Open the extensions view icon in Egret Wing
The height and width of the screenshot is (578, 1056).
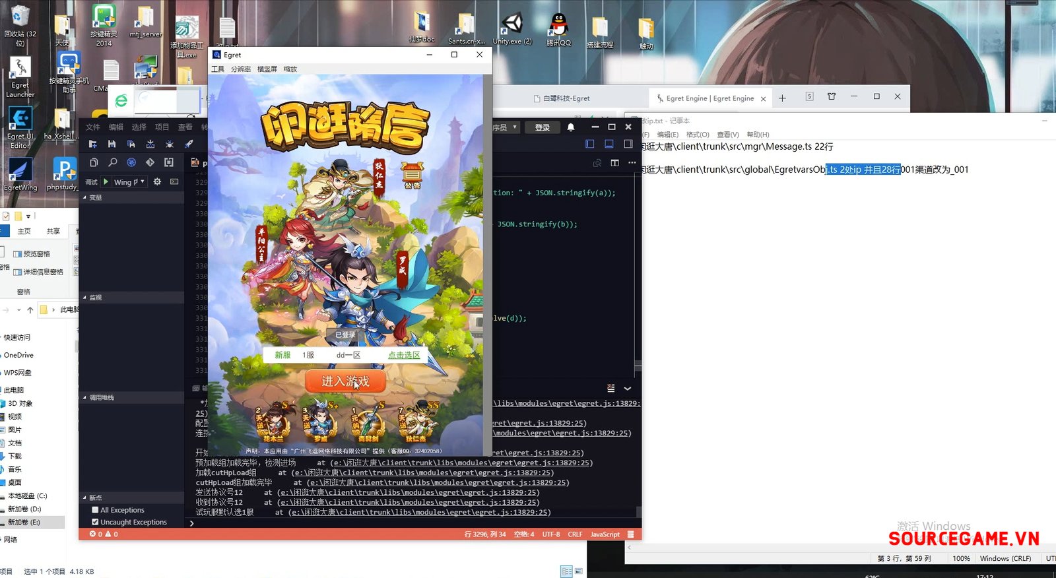point(169,162)
